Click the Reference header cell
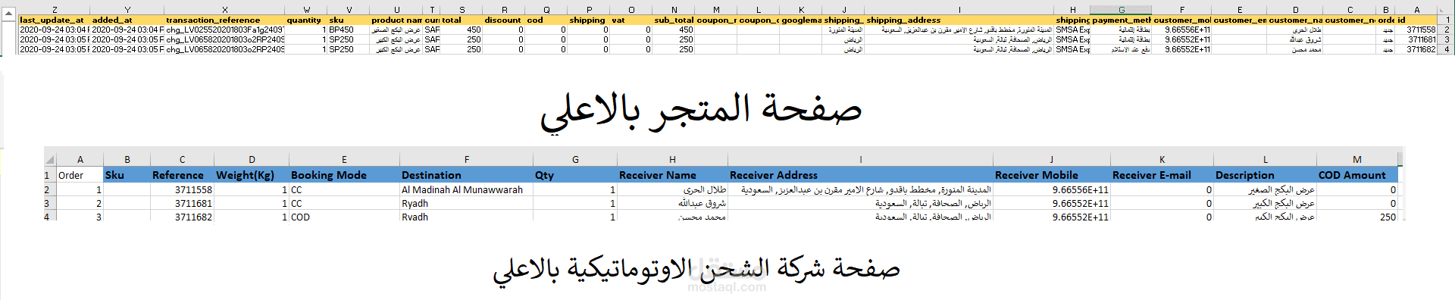Image resolution: width=1455 pixels, height=300 pixels. pyautogui.click(x=182, y=175)
